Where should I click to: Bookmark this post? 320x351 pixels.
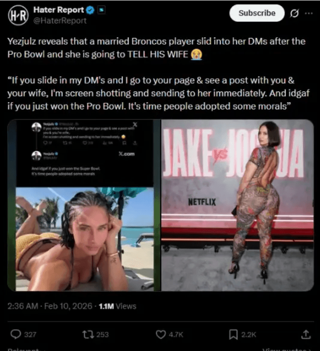tap(233, 334)
